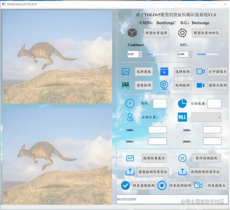The image size is (230, 210).
Task: Click the upper kangaroo source image
Action: [x=57, y=57]
